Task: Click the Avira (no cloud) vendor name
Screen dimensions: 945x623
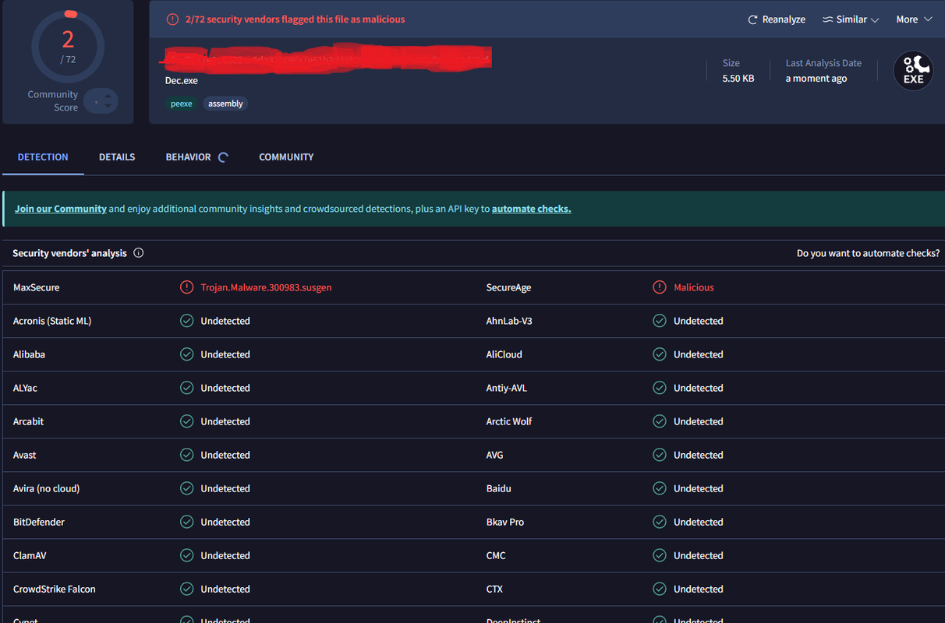Action: pyautogui.click(x=47, y=488)
